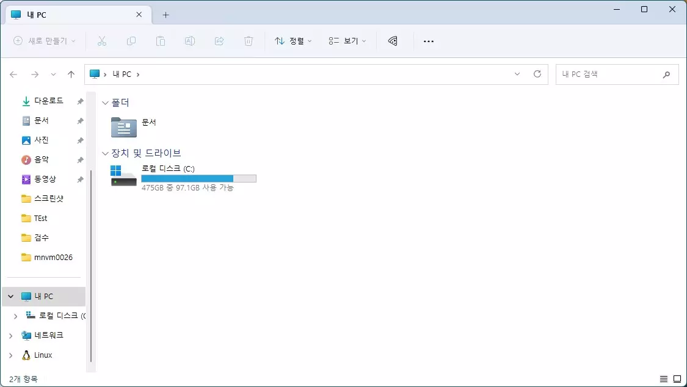
Task: Open 검수 folder in the sidebar
Action: coord(41,237)
